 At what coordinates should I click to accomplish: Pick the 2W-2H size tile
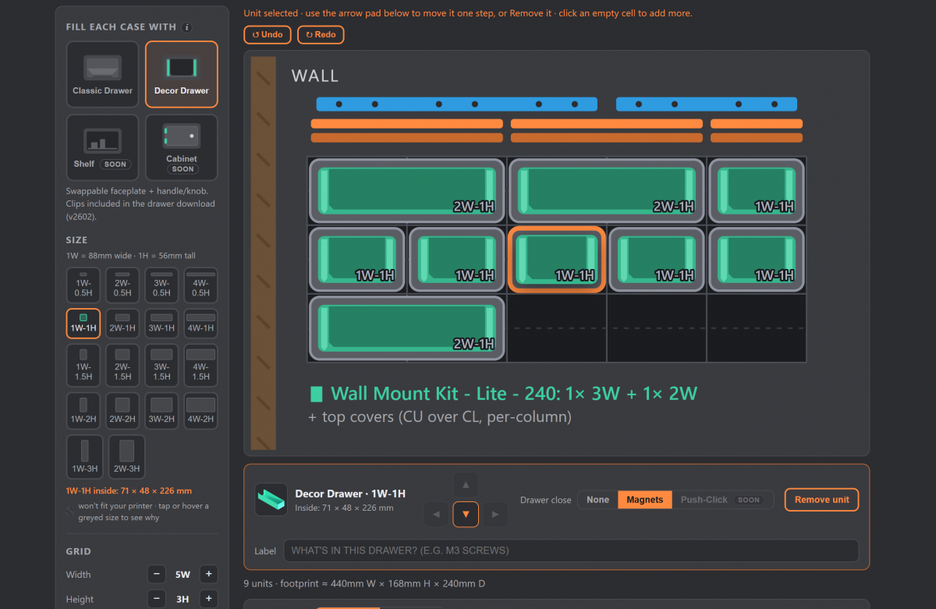[x=122, y=411]
